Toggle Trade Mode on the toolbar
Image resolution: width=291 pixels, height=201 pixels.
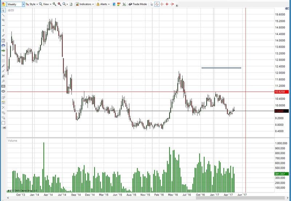point(138,4)
